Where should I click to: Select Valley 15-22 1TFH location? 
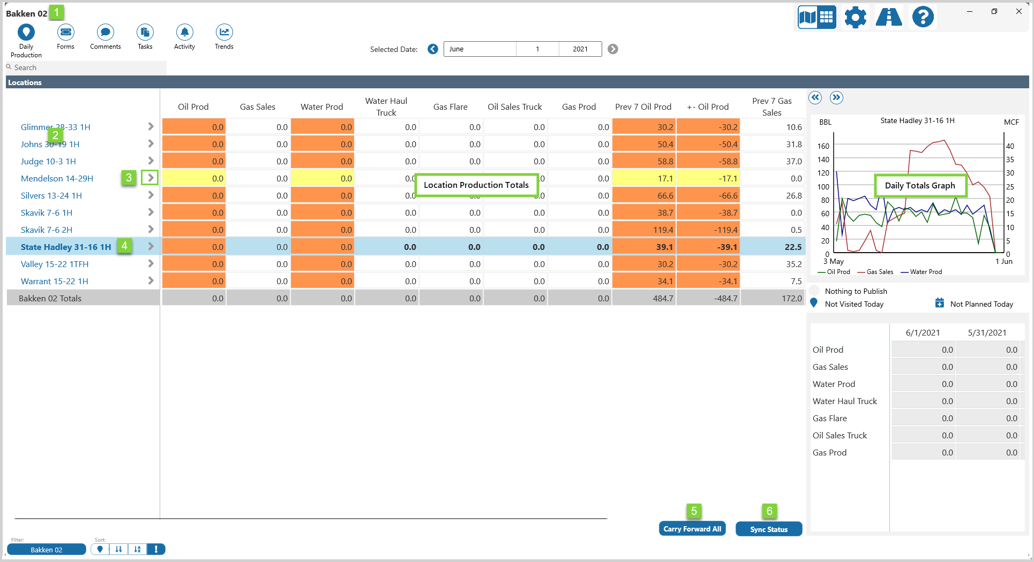(x=55, y=264)
